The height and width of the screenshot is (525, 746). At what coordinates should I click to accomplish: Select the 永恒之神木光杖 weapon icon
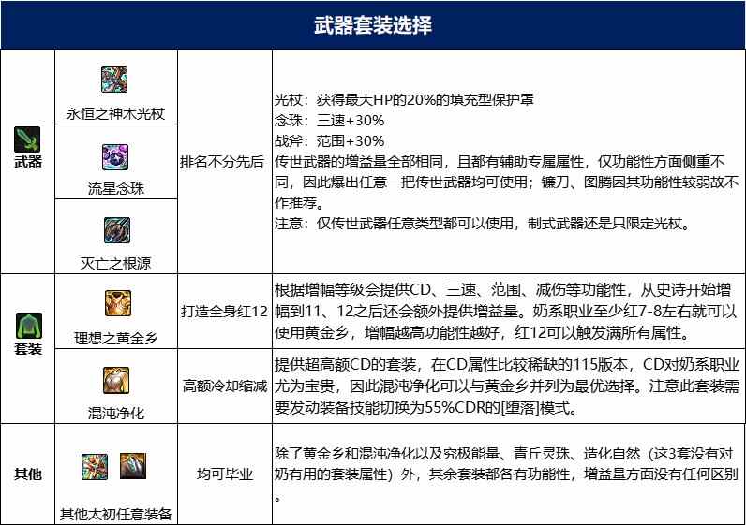117,80
